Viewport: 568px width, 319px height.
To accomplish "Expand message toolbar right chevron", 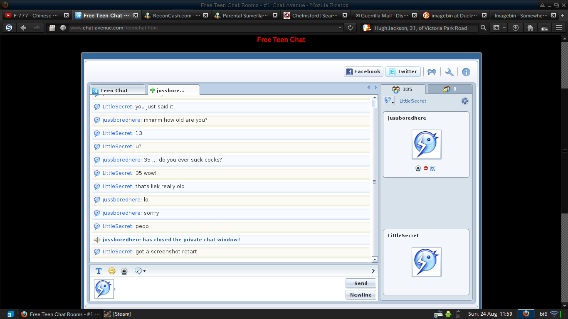I will (373, 271).
